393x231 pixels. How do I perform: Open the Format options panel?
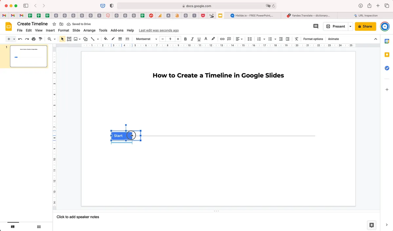click(313, 39)
